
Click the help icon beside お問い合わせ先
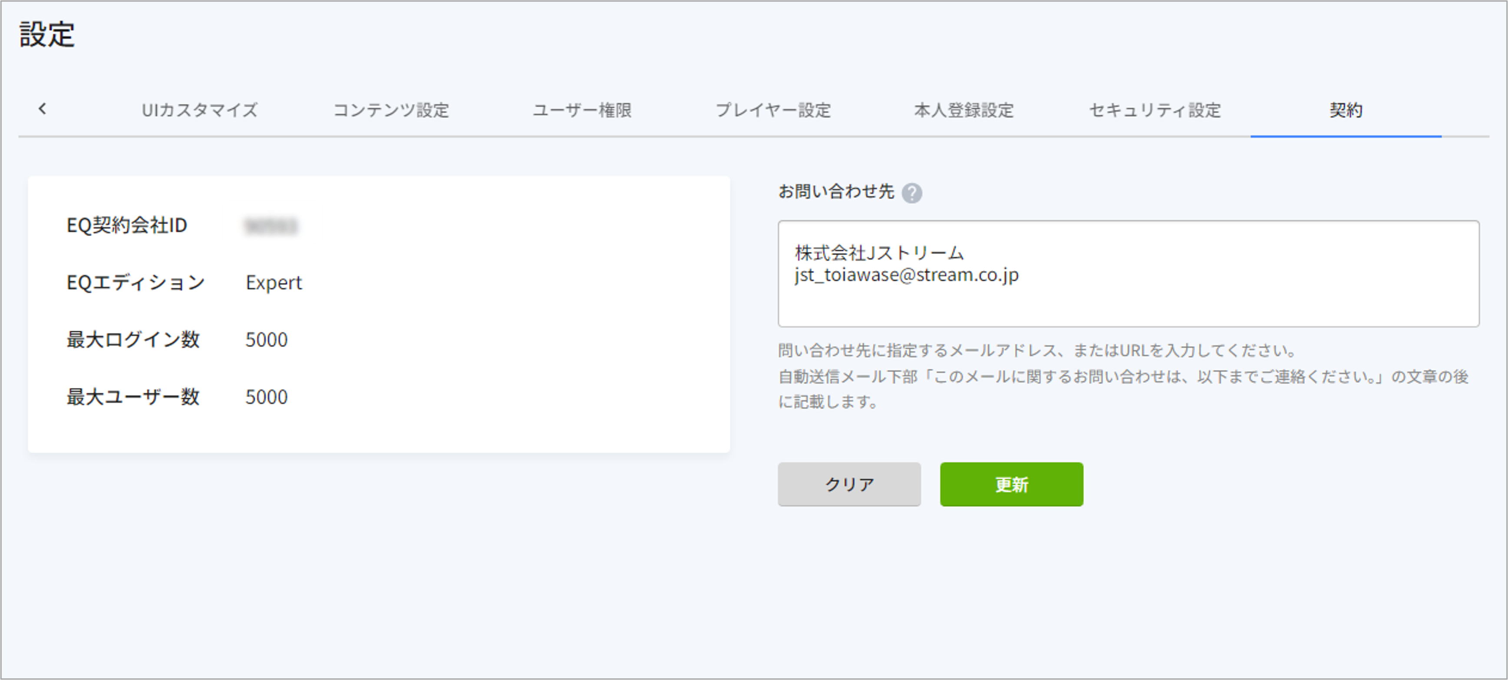(x=911, y=193)
